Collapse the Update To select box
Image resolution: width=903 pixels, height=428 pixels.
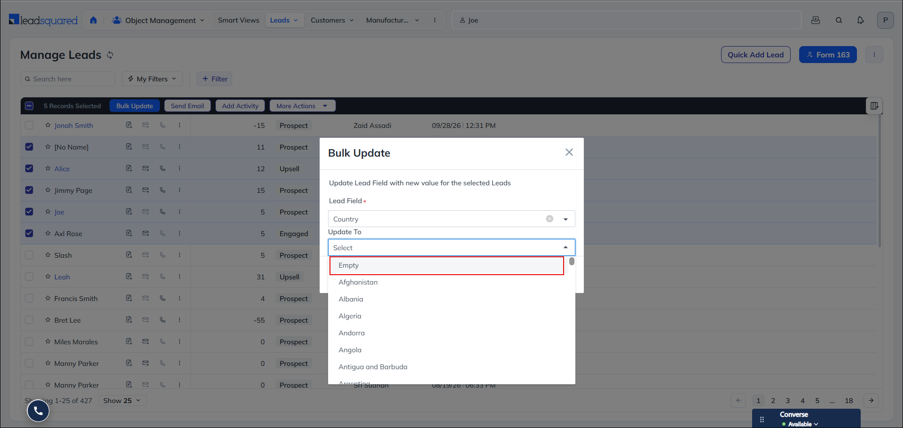pos(565,247)
